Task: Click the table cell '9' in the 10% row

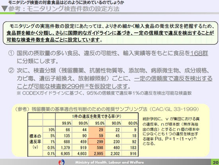Action: 135,130
